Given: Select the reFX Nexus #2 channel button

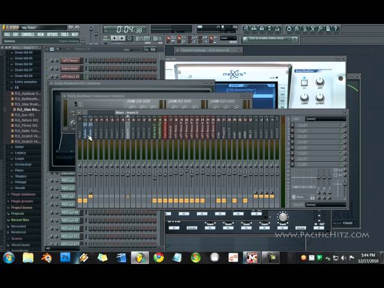Looking at the screenshot, I should (70, 77).
